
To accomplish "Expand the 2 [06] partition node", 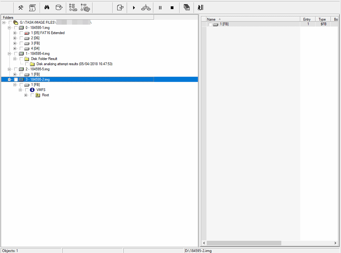I will [14, 38].
